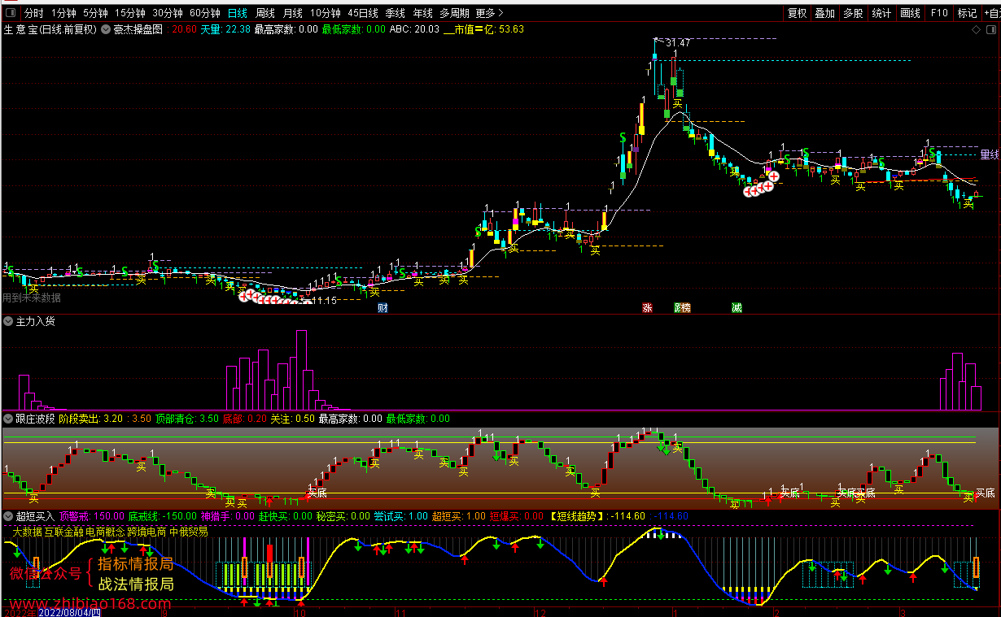Click the 阶段卖出: 3.20 value

pyautogui.click(x=91, y=419)
